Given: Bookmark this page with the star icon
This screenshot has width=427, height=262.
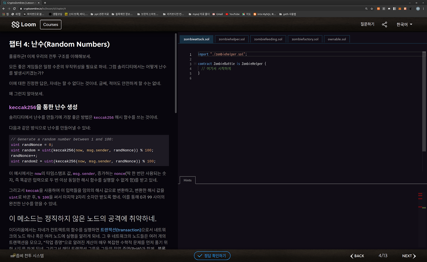Looking at the screenshot, I should (372, 9).
